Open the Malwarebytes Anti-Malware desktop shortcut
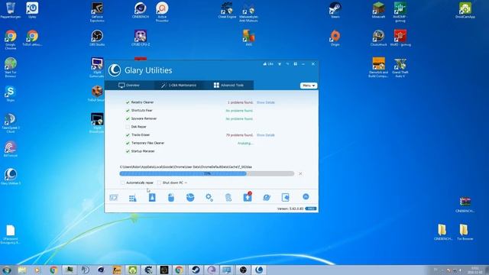This screenshot has height=275, width=489. 248,12
